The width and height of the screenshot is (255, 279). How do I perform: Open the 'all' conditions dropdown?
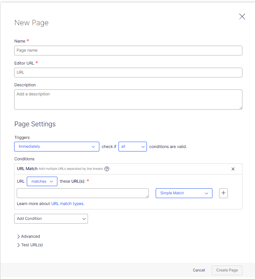(132, 146)
